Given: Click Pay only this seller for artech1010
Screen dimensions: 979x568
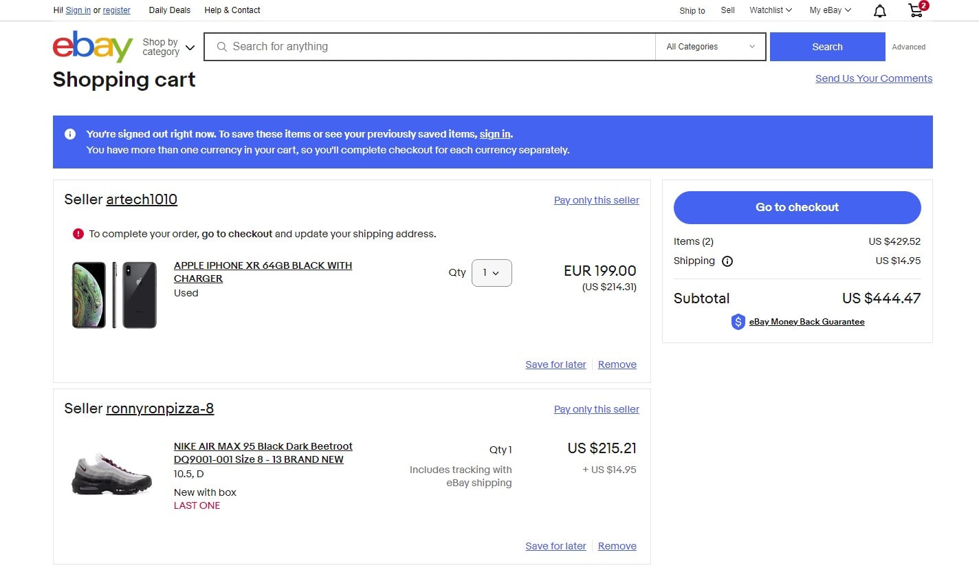Looking at the screenshot, I should [595, 199].
